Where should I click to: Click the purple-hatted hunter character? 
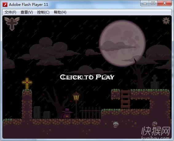[x=66, y=113]
